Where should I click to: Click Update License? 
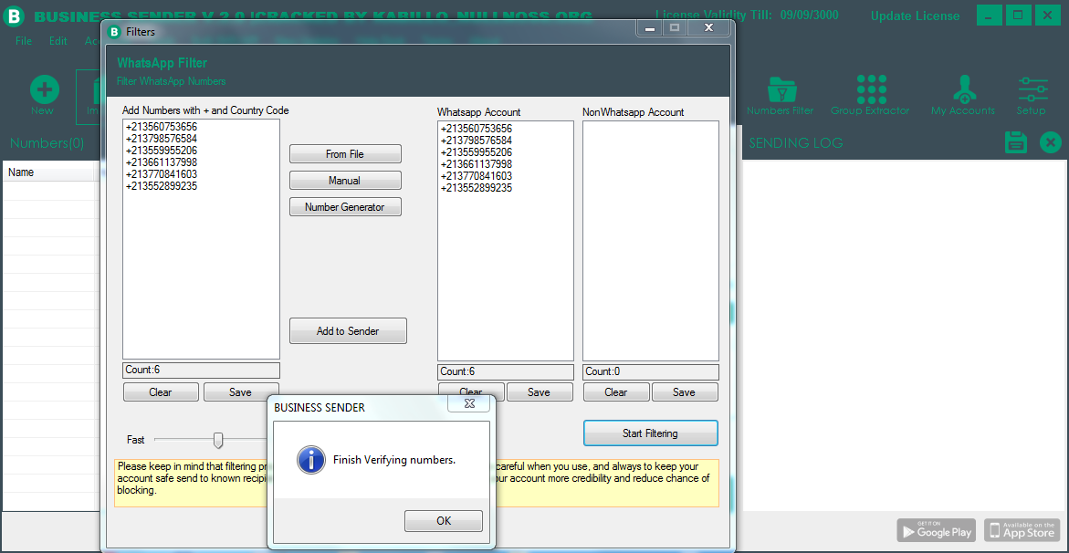[915, 16]
